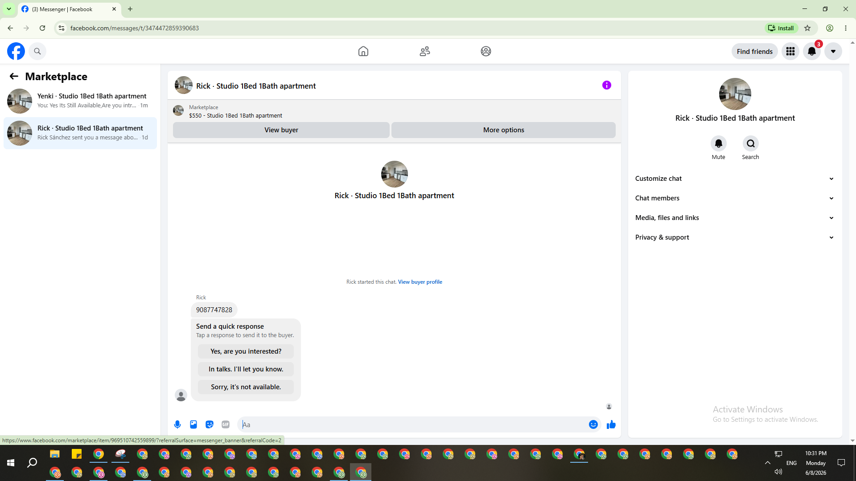Send 'Sorry, it's not available.' response
Image resolution: width=856 pixels, height=481 pixels.
(x=246, y=387)
